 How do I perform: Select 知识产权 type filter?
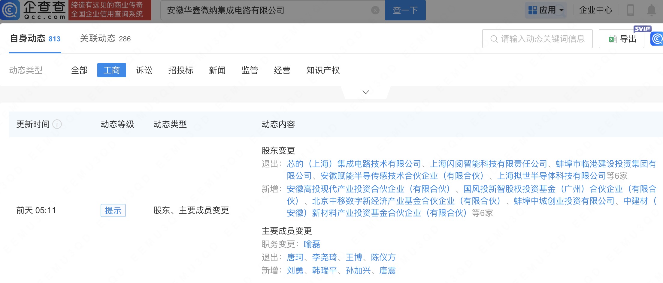click(323, 70)
